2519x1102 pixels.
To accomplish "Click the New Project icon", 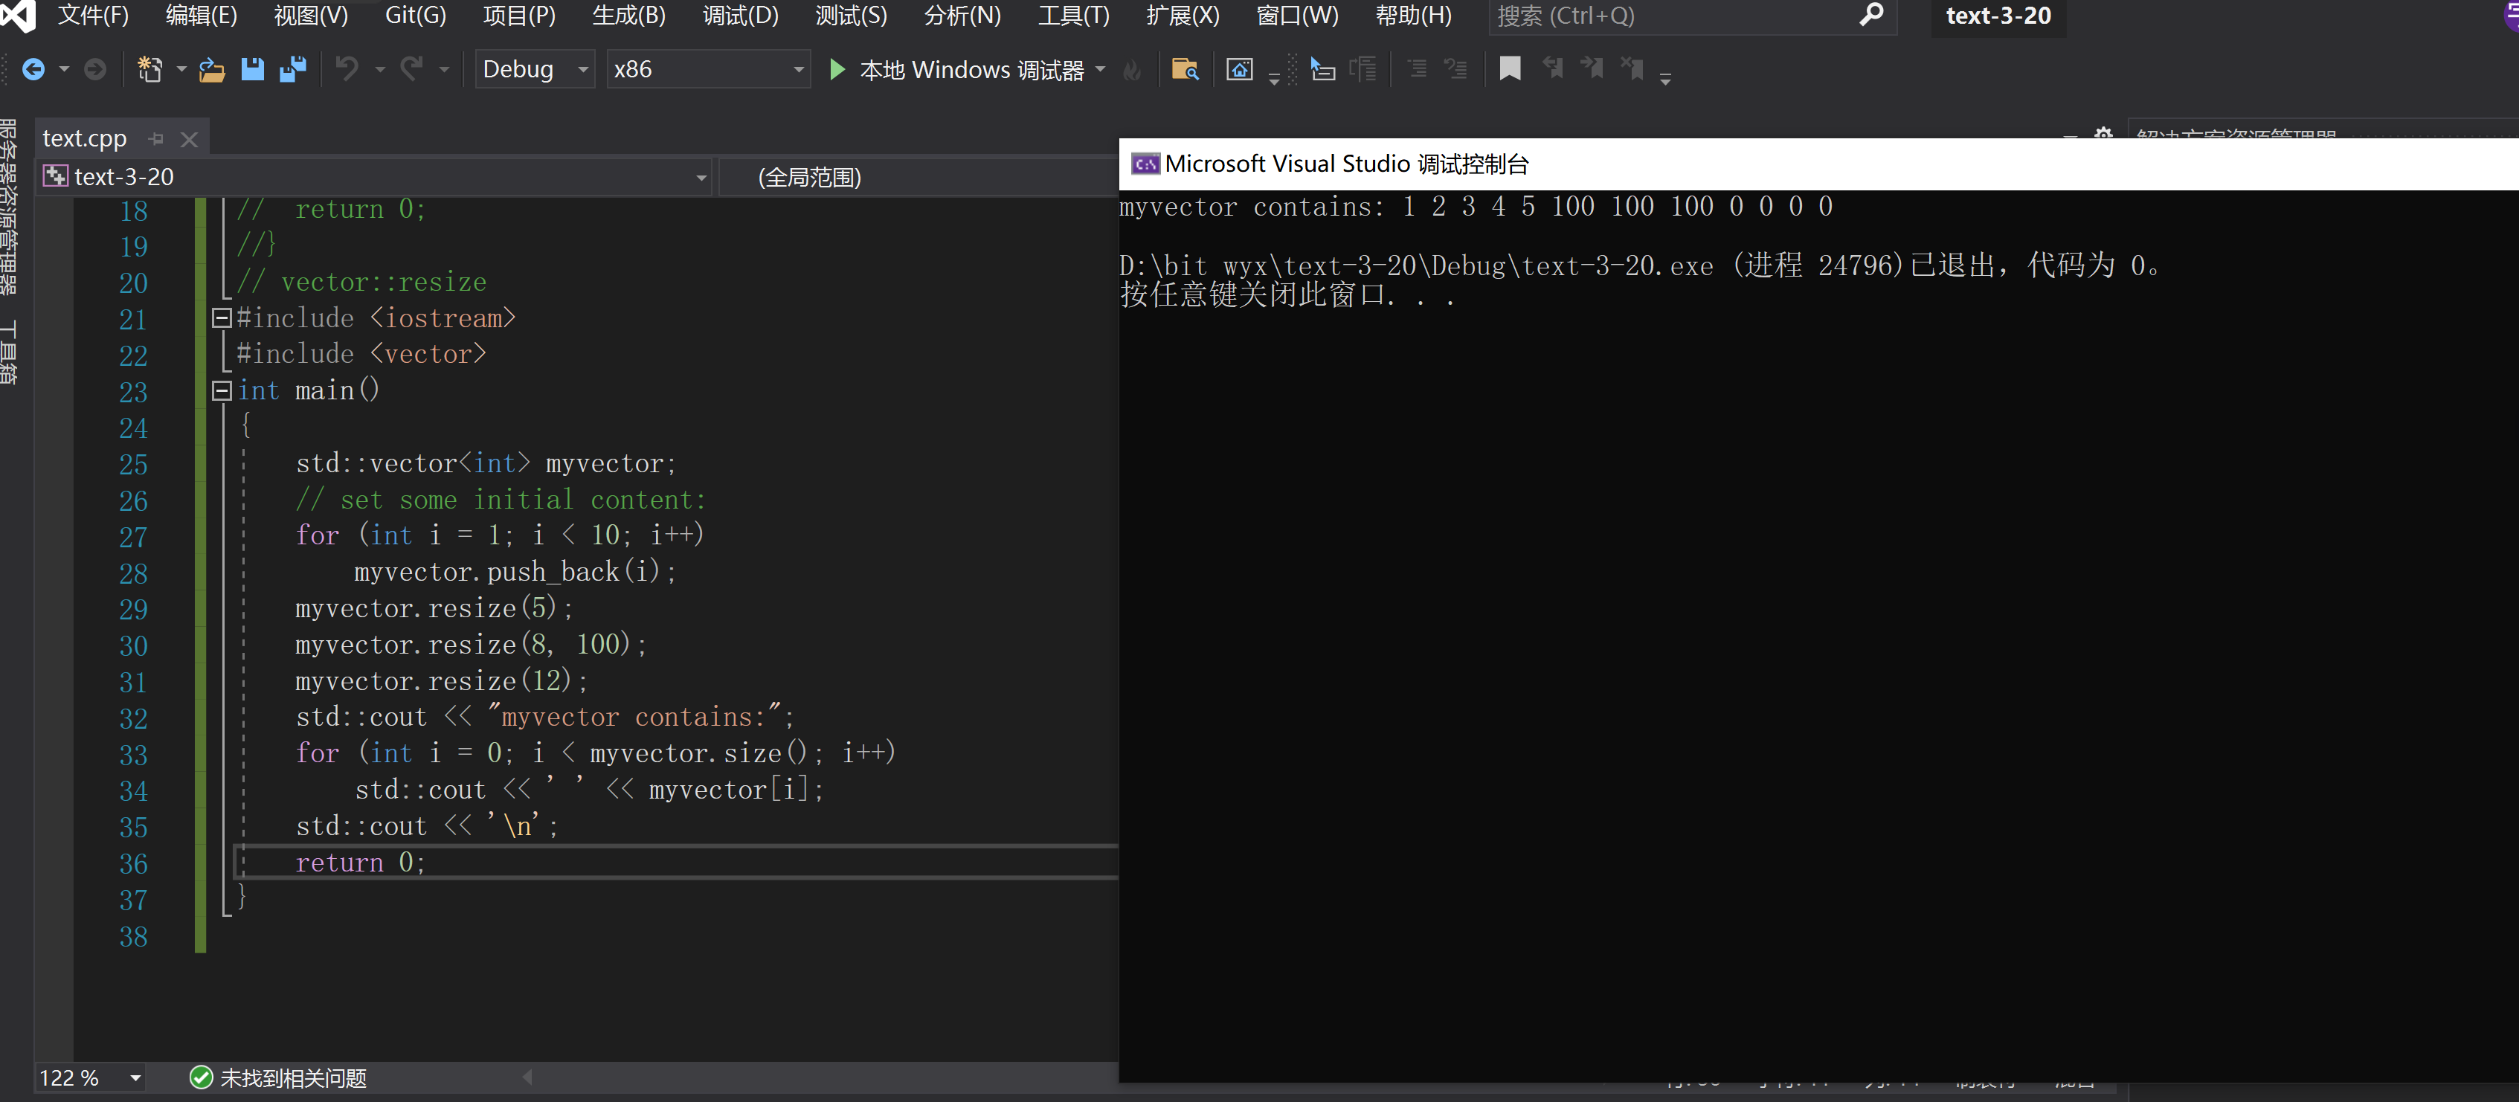I will tap(149, 69).
